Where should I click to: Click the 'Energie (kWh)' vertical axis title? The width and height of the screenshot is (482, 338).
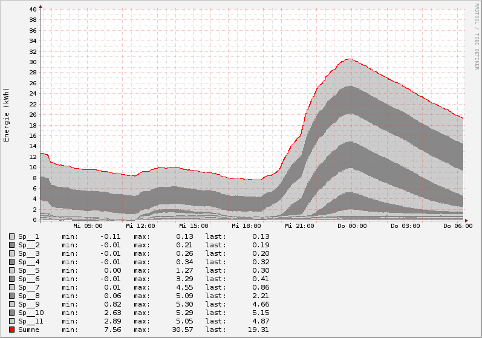click(7, 115)
